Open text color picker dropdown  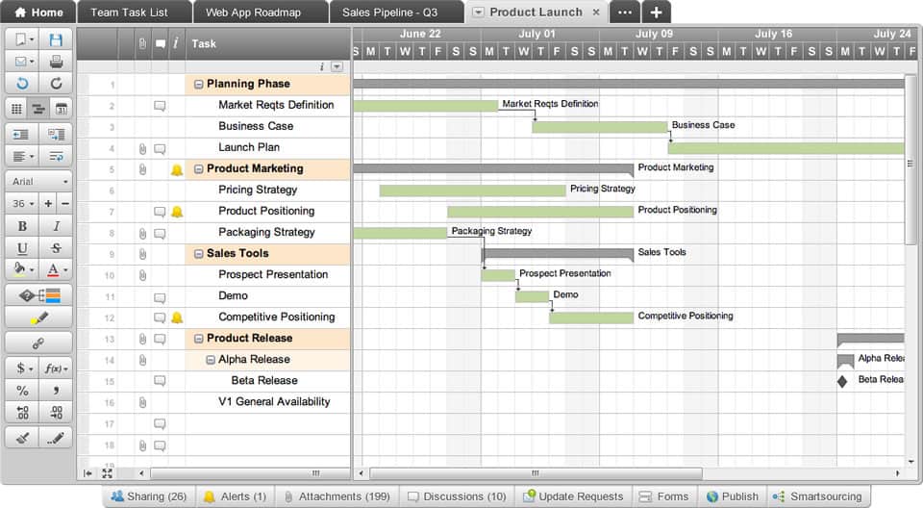point(56,270)
